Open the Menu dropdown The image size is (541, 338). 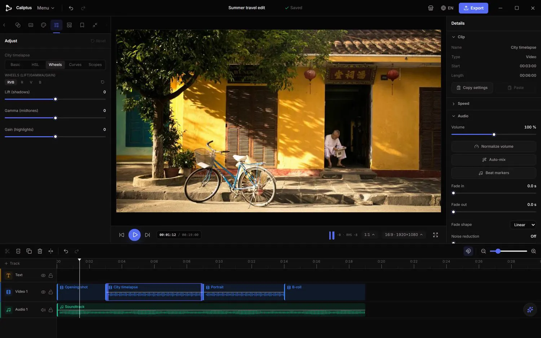46,8
